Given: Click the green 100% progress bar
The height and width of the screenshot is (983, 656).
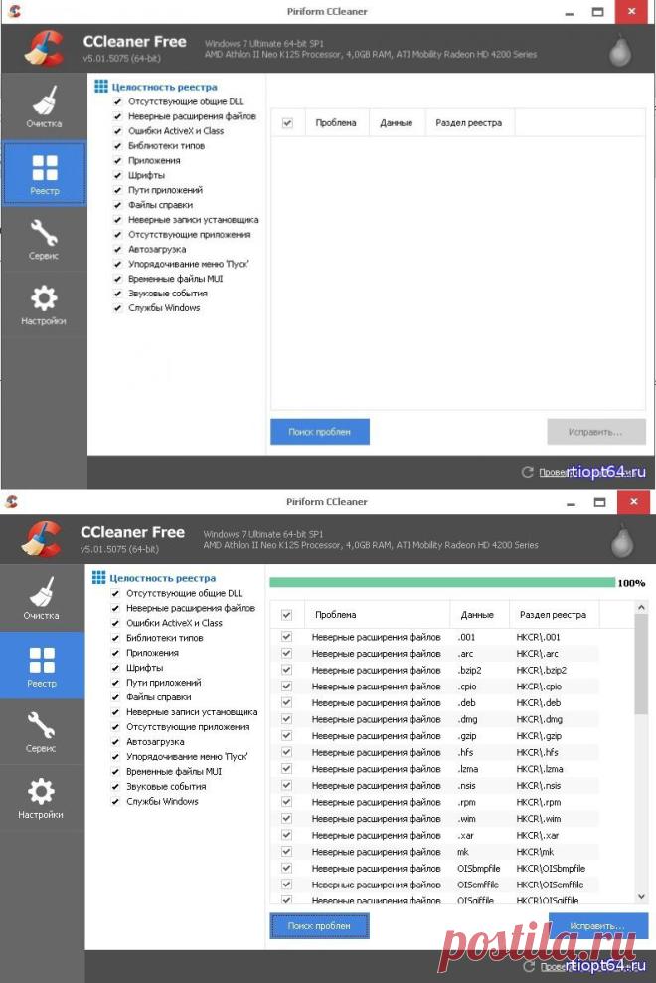Looking at the screenshot, I should click(x=442, y=582).
